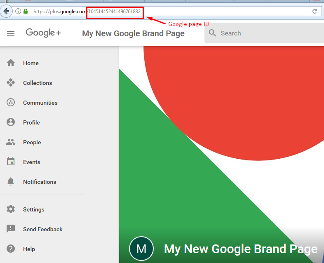Click the Help question mark icon
The width and height of the screenshot is (324, 263).
pos(11,249)
